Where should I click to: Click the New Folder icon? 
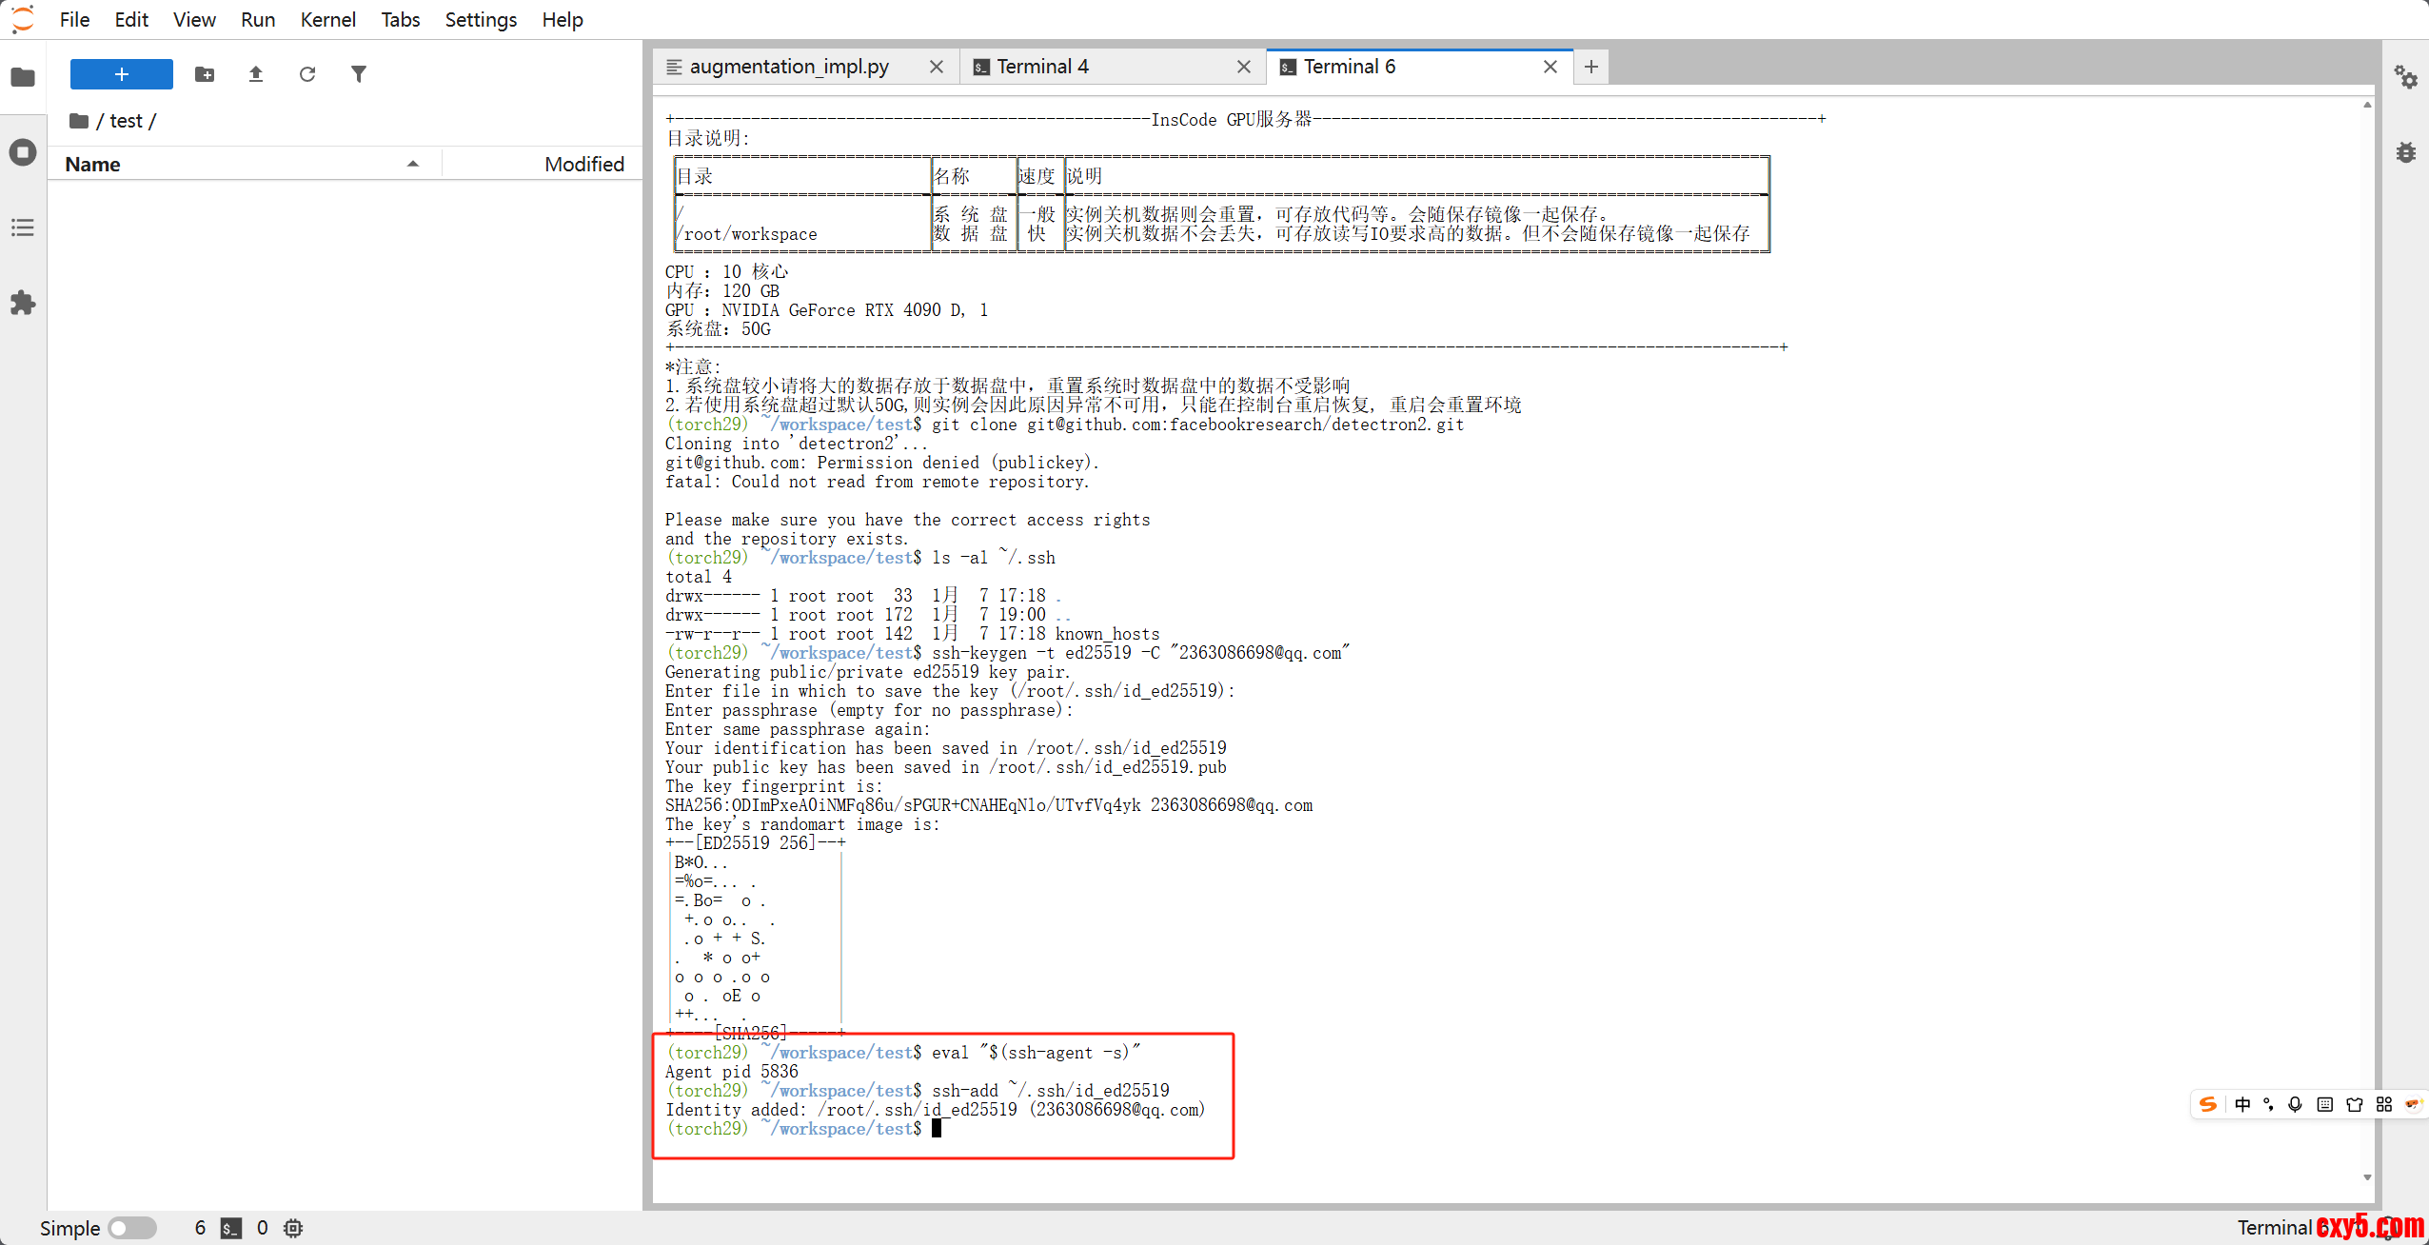coord(205,74)
